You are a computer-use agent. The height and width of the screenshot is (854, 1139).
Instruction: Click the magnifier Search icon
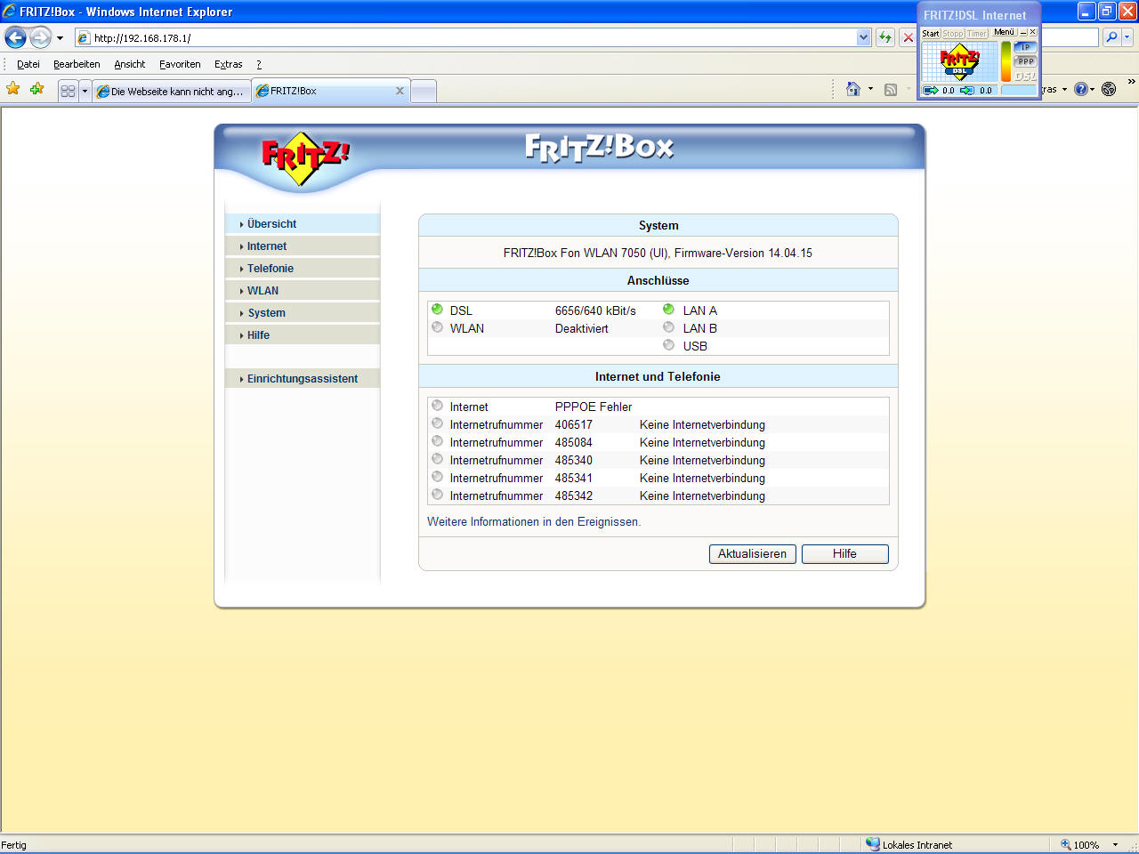click(1111, 37)
